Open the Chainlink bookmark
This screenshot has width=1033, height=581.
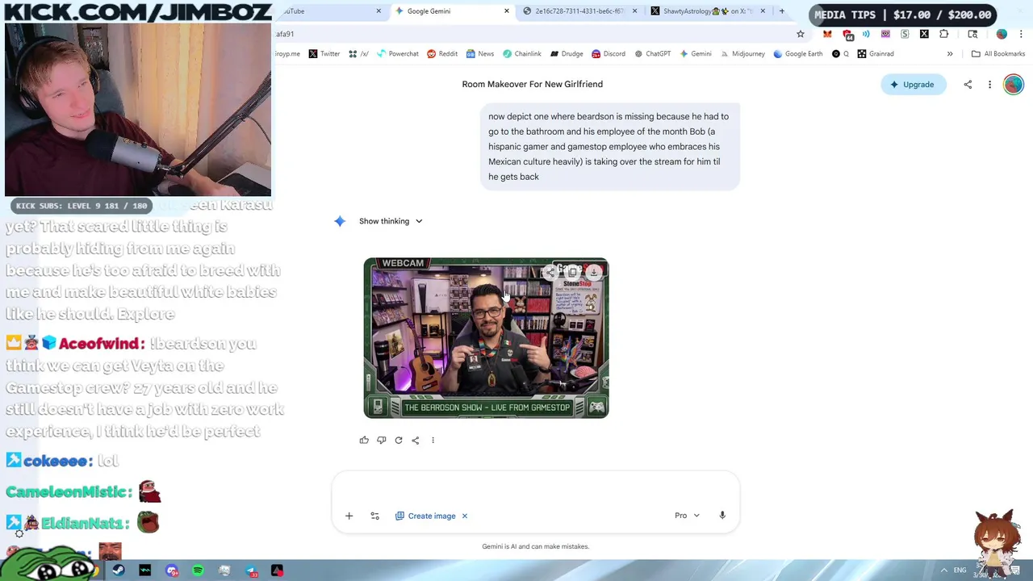click(x=521, y=54)
